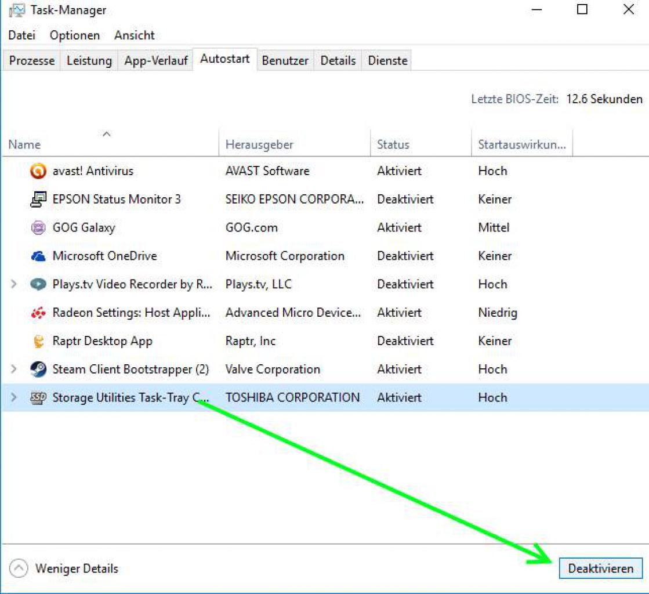Click the Plays.tv Video Recorder icon
Screen dimensions: 649x594
[38, 284]
